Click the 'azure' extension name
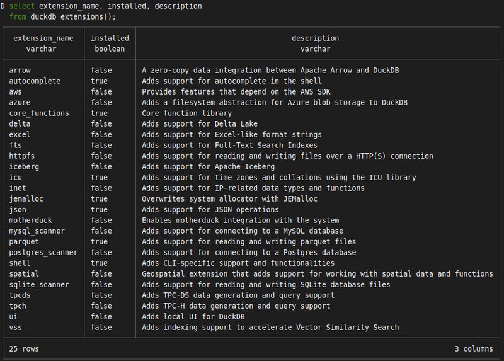504x361 pixels. coord(20,103)
